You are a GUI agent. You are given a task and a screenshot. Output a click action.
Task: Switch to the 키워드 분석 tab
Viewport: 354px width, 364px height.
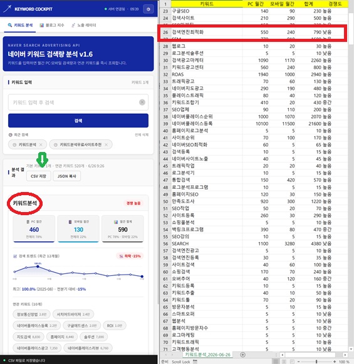click(20, 25)
